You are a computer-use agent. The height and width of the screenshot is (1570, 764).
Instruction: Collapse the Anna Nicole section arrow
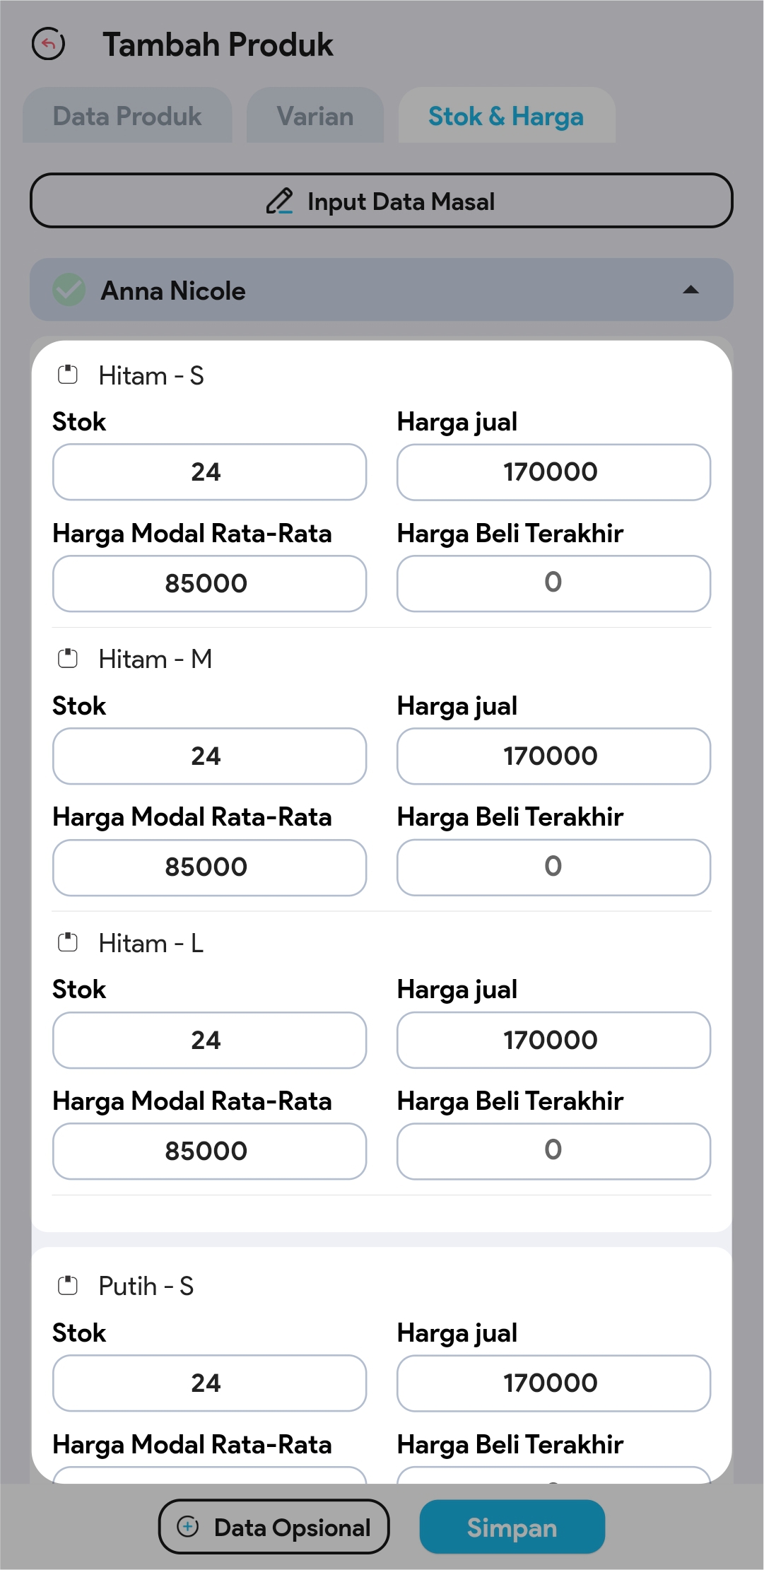(690, 290)
